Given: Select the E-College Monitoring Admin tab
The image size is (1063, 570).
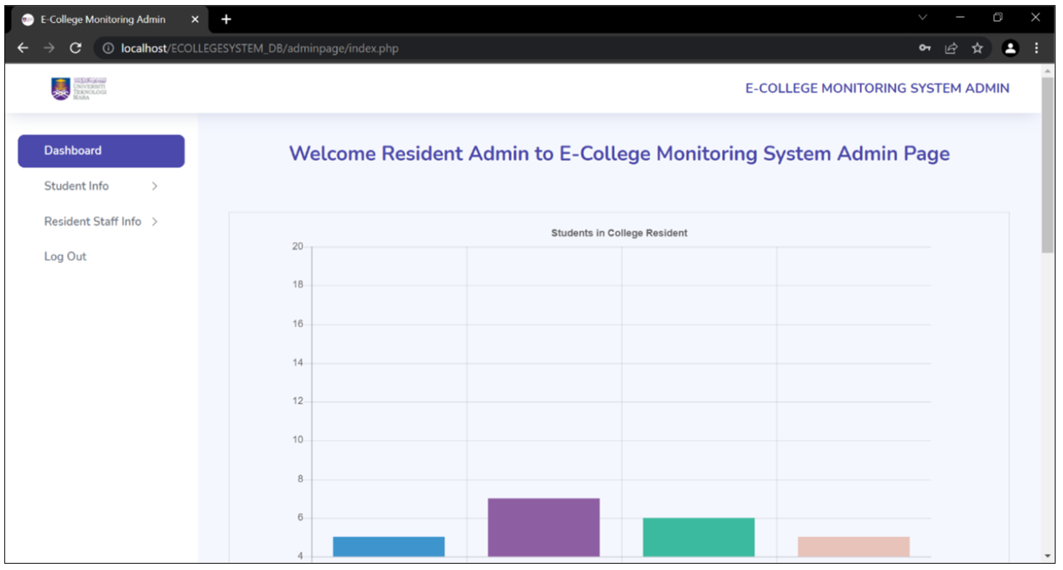Looking at the screenshot, I should pos(103,19).
